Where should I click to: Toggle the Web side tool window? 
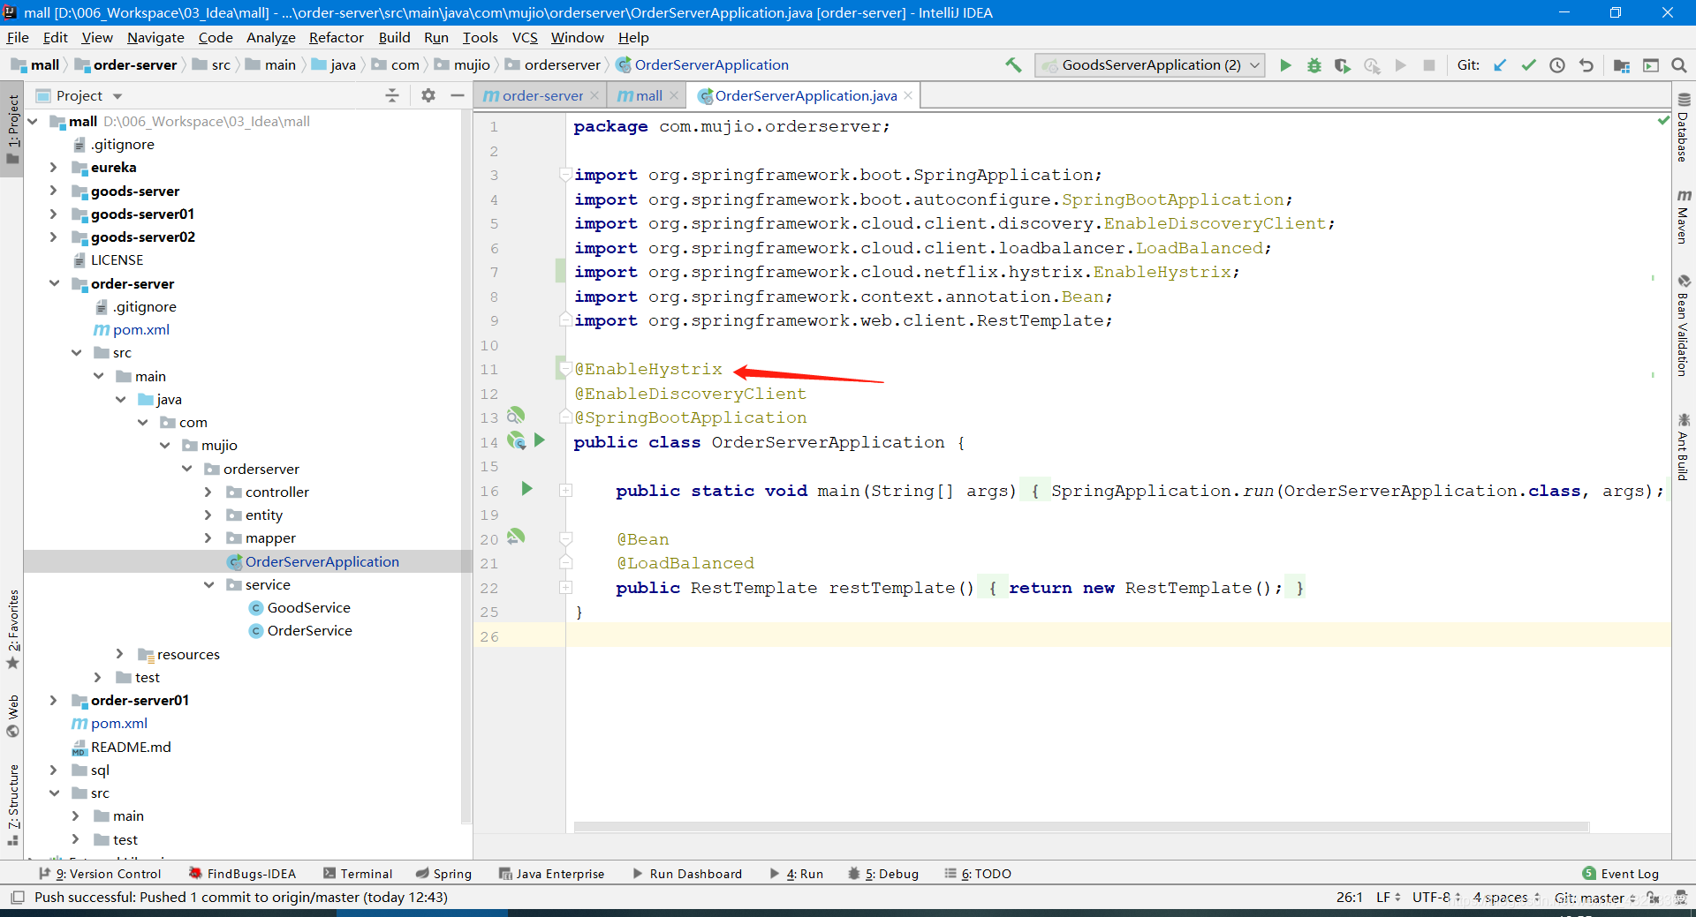(12, 716)
